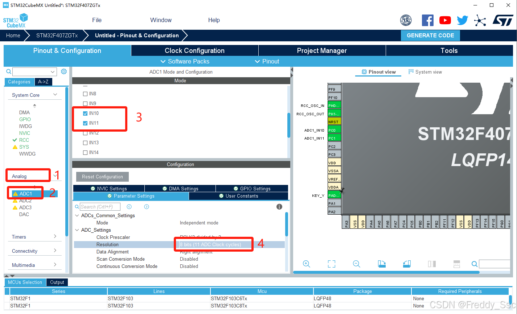517x314 pixels.
Task: Open the Window menu
Action: pos(161,20)
